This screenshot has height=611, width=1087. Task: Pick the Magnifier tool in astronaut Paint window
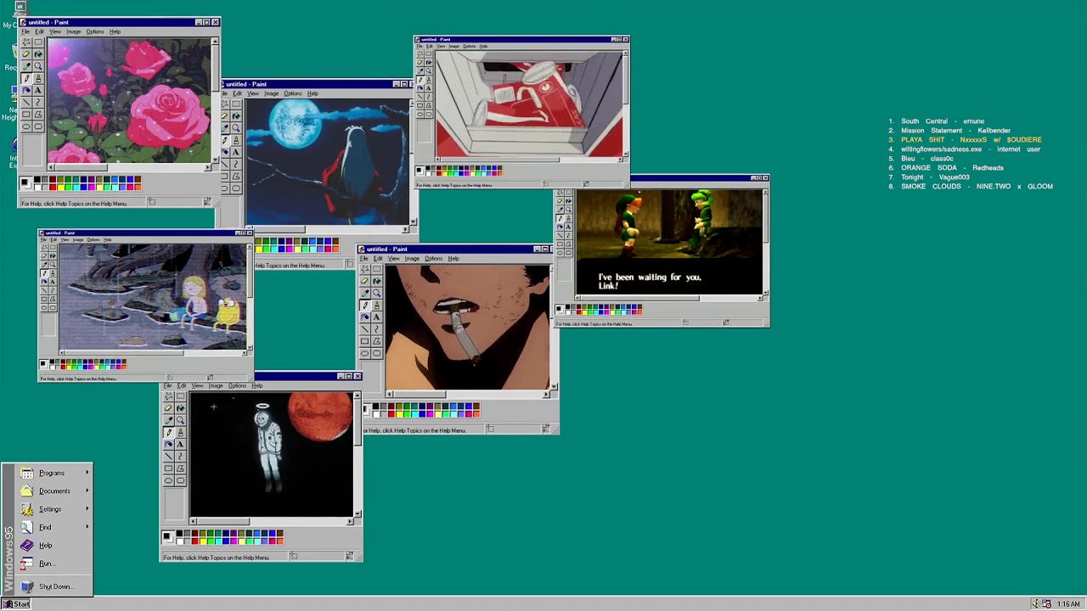pos(180,420)
